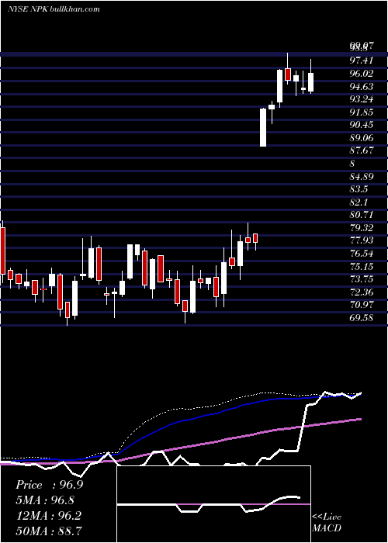Pick the 90.45 axis value

click(362, 125)
